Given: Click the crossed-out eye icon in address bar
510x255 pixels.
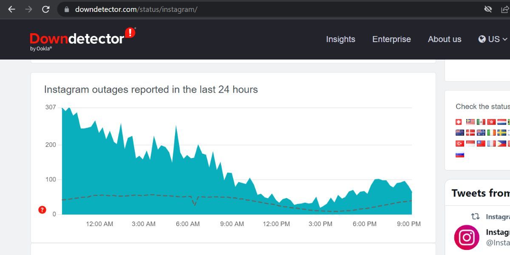Looking at the screenshot, I should tap(488, 9).
